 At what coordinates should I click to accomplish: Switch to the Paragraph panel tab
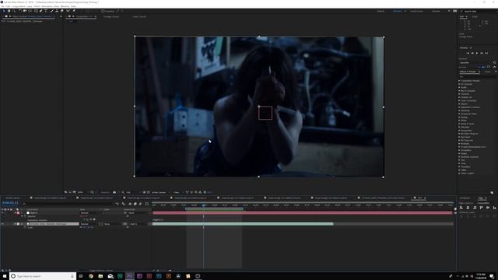465,198
